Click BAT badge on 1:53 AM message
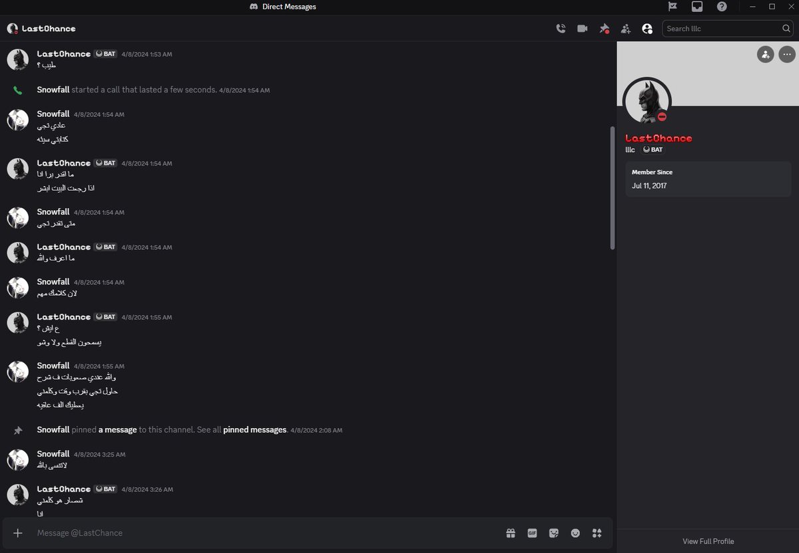799x553 pixels. pyautogui.click(x=106, y=54)
